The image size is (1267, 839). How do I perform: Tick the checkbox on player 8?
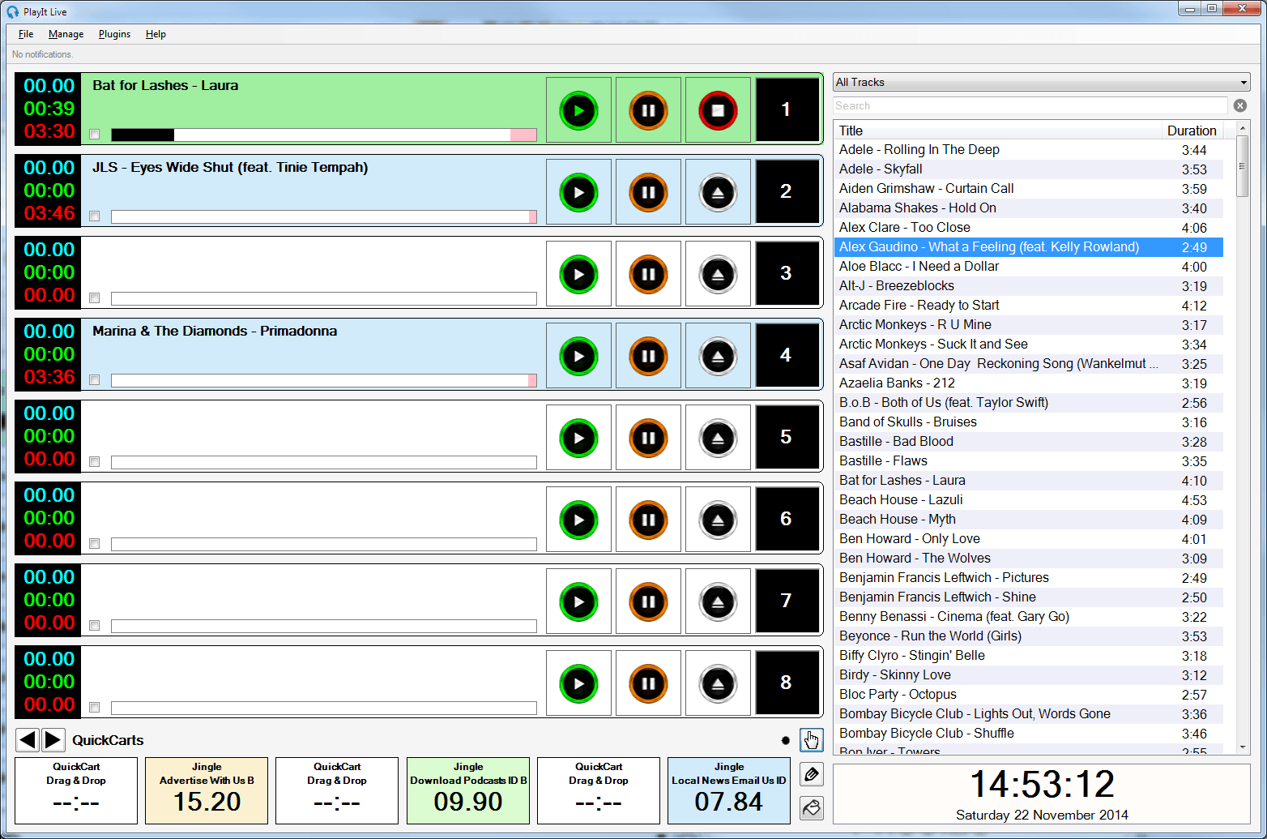[95, 708]
